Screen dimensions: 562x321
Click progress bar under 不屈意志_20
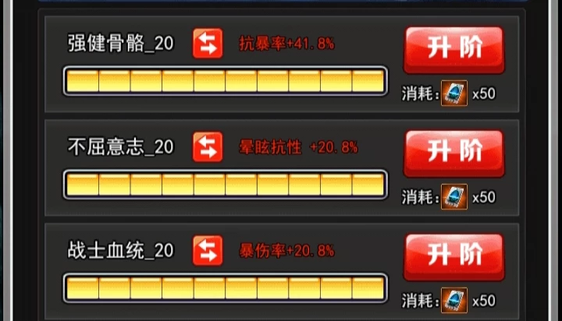(226, 185)
